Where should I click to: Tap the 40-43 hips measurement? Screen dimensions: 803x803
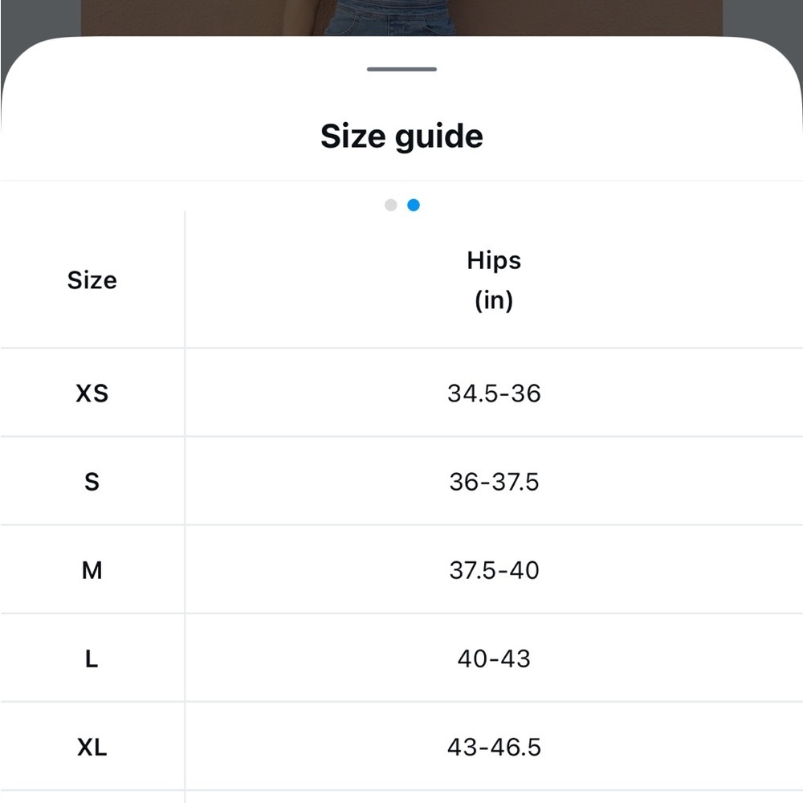494,658
